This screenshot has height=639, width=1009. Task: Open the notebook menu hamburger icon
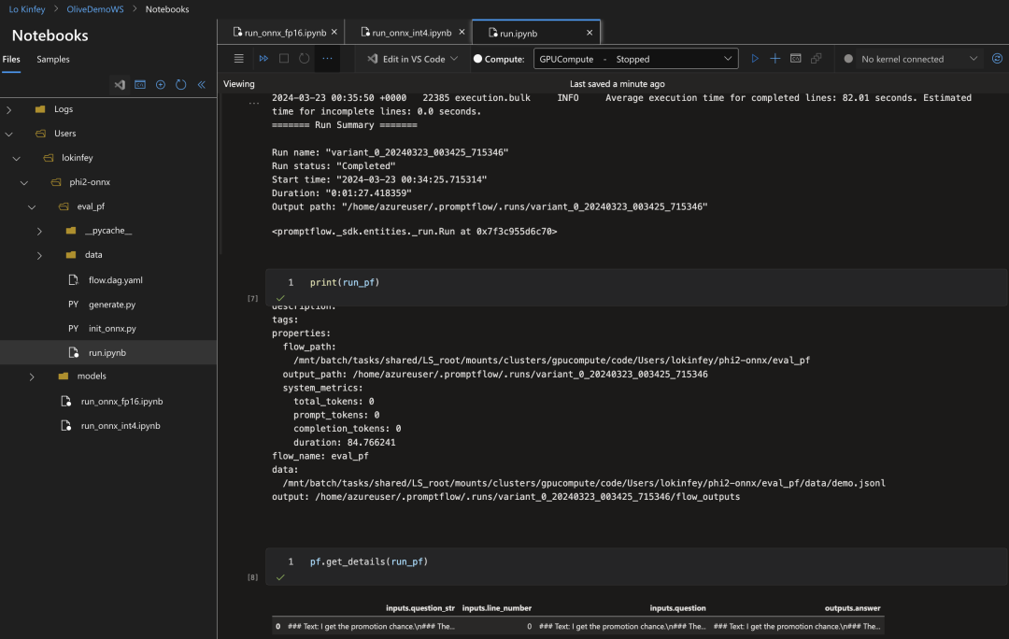[239, 59]
